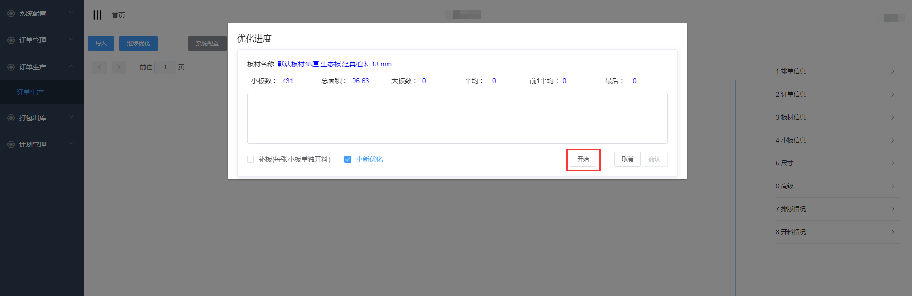Viewport: 912px width, 296px height.
Task: Expand the 3 板材信息 panel
Action: point(837,117)
